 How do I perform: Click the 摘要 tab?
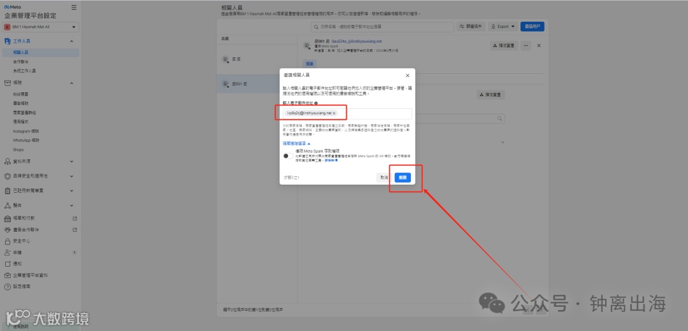(x=310, y=64)
